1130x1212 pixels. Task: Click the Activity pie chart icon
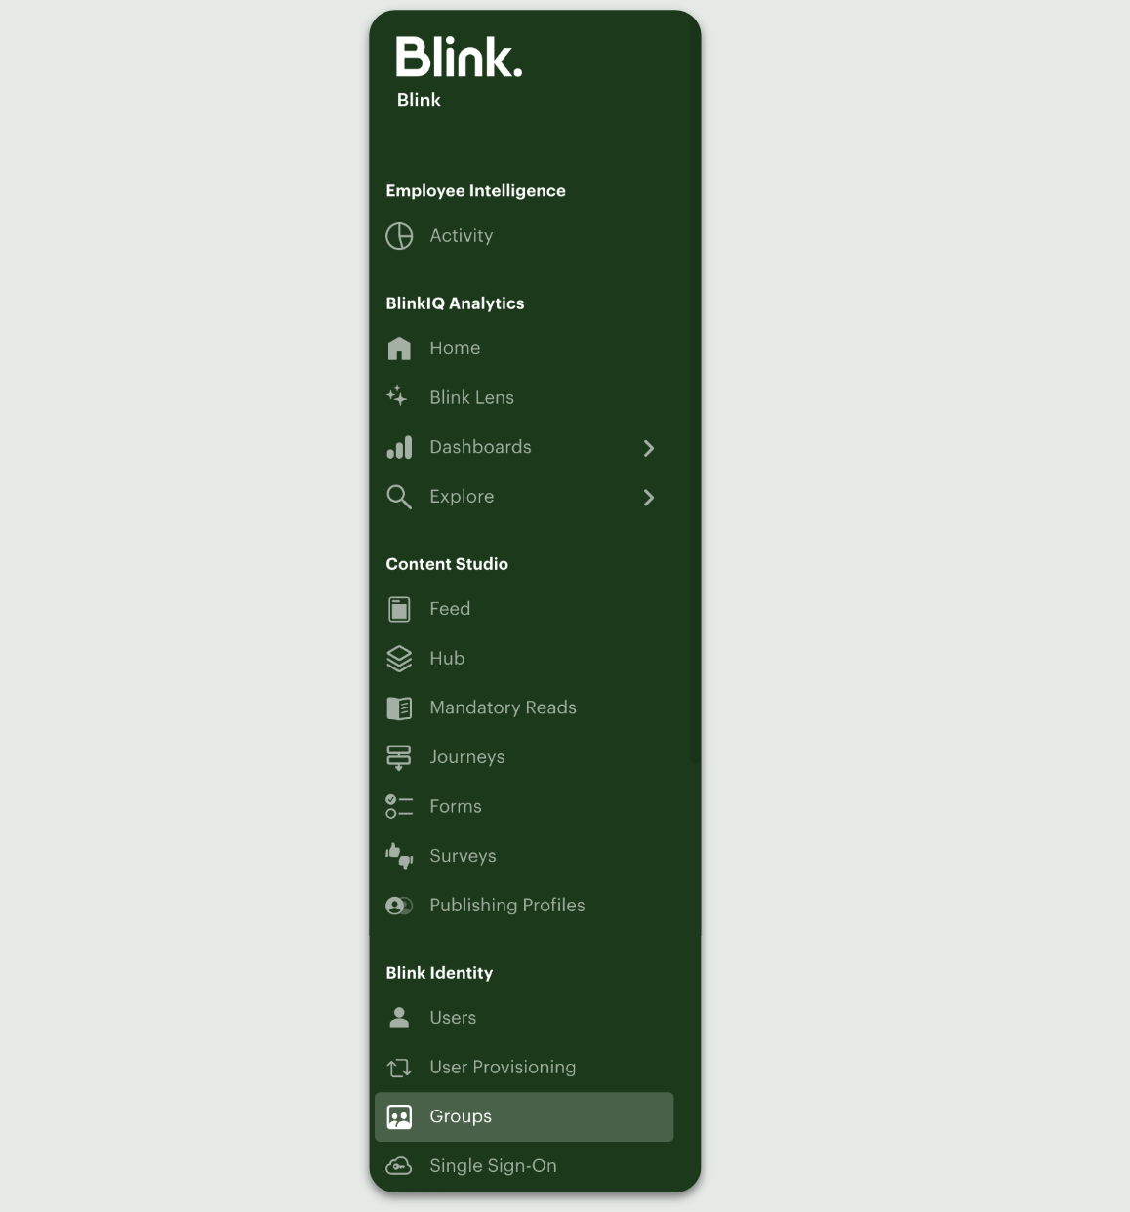399,236
